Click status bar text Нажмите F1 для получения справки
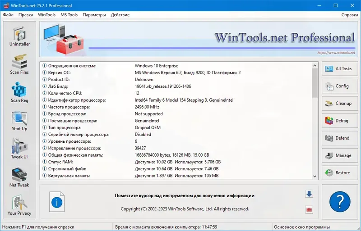This screenshot has height=231, width=361. pyautogui.click(x=38, y=227)
